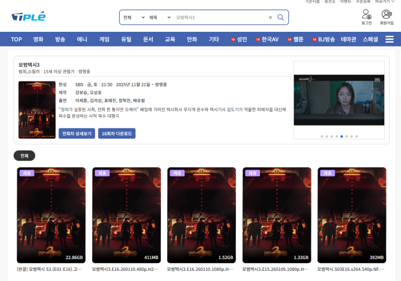Viewport: 401px width, 281px height.
Task: Select the 전체 filter pill
Action: (x=24, y=156)
